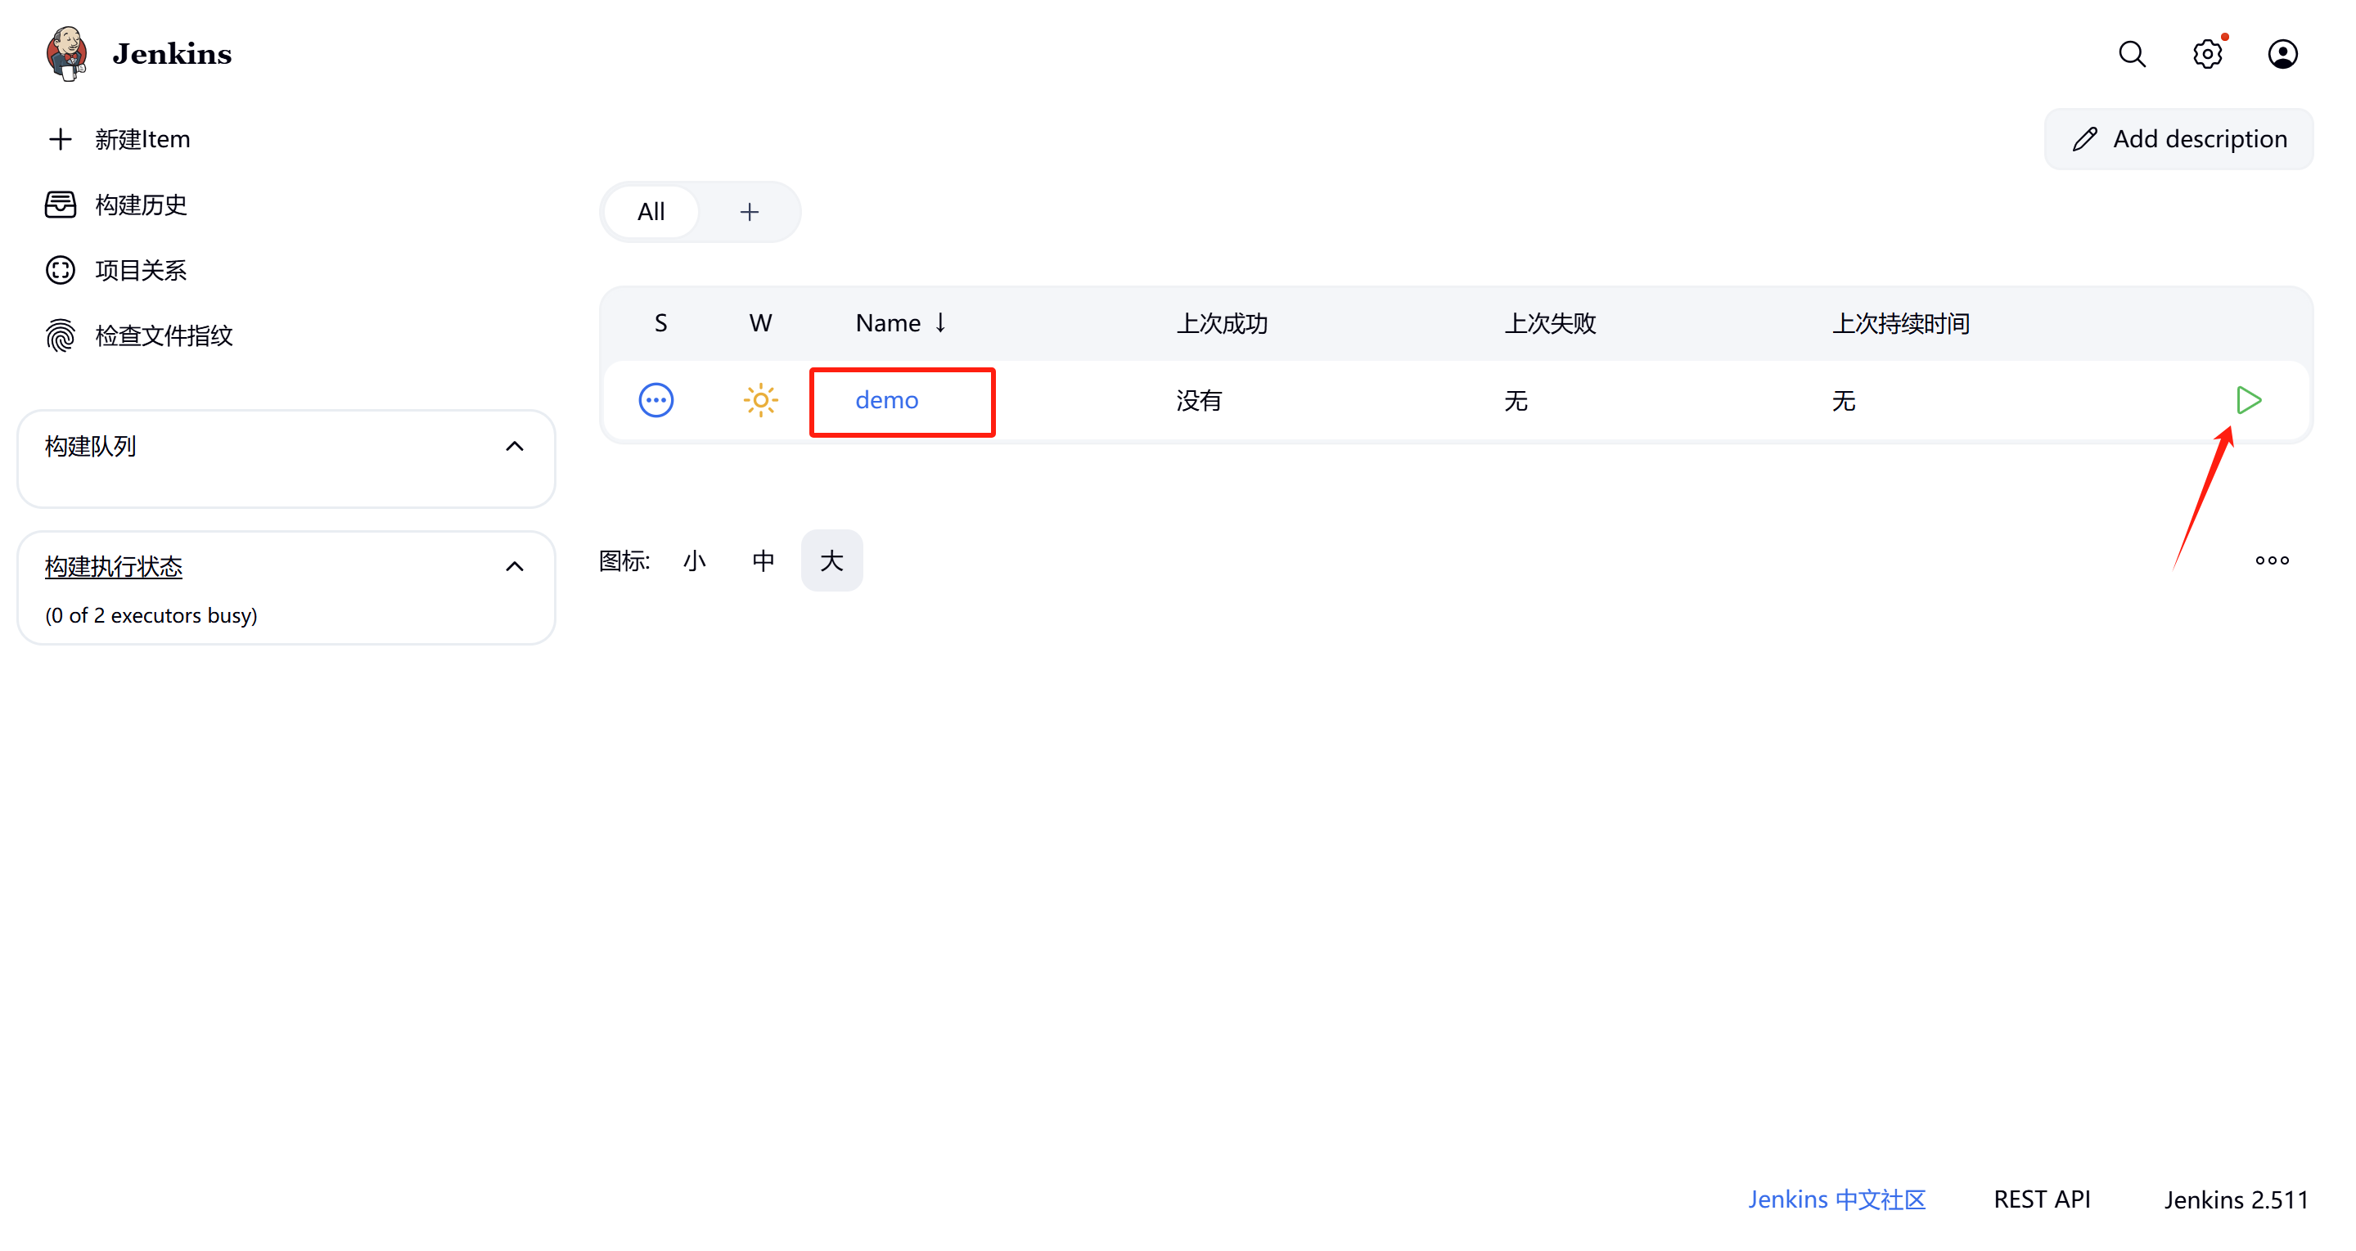
Task: Select medium (中) icon size
Action: [763, 560]
